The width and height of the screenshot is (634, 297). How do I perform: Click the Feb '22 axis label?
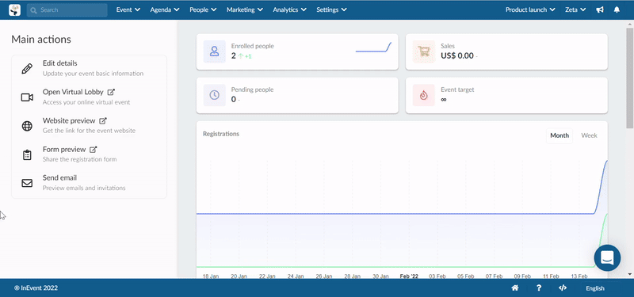tap(409, 276)
